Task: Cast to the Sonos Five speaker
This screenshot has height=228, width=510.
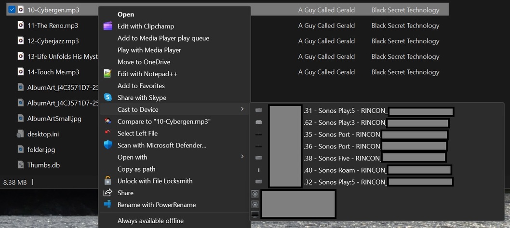Action: [342, 158]
